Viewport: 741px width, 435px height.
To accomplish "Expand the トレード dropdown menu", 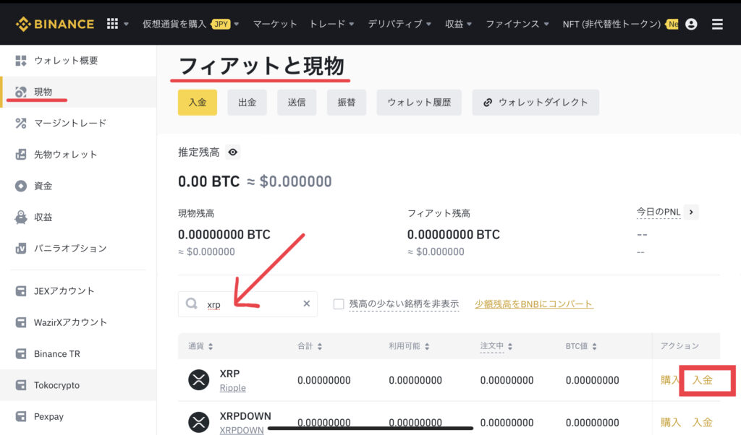I will click(x=331, y=24).
